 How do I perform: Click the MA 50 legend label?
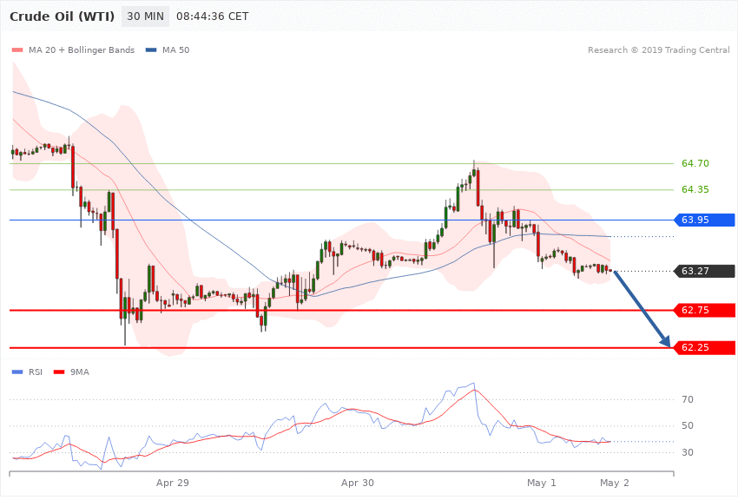pyautogui.click(x=176, y=49)
